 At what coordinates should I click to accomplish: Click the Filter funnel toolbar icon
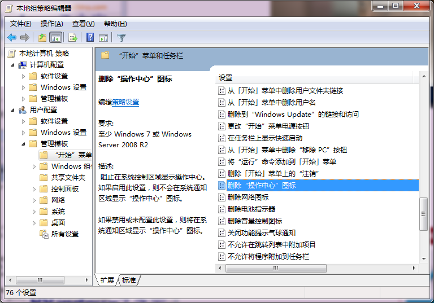(121, 38)
